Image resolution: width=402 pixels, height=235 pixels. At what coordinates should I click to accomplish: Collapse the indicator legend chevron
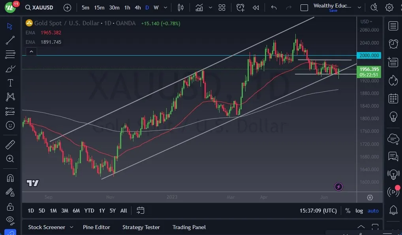31,52
